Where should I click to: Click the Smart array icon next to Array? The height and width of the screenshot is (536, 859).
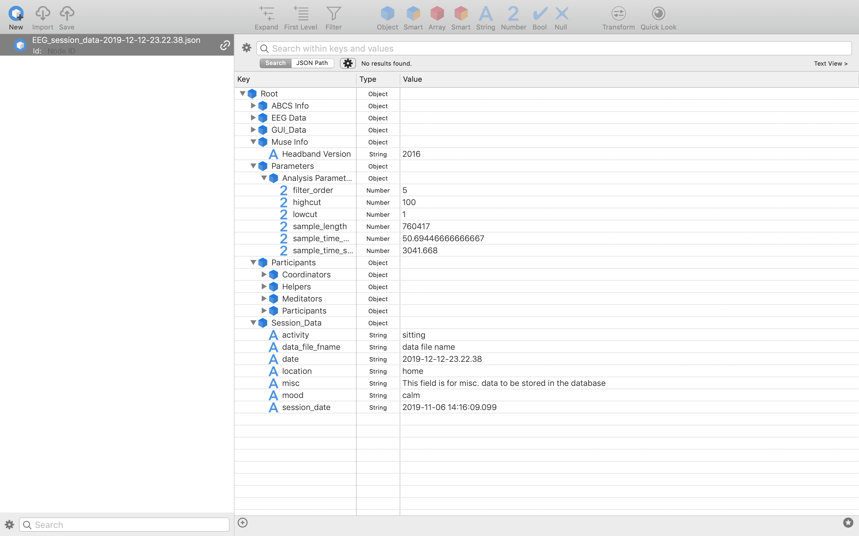[461, 14]
